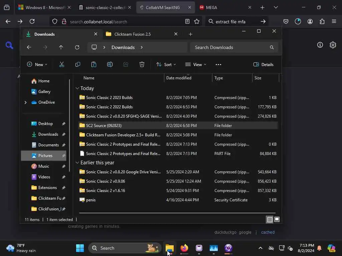Add a new Explorer tab
342x256 pixels.
point(190,34)
